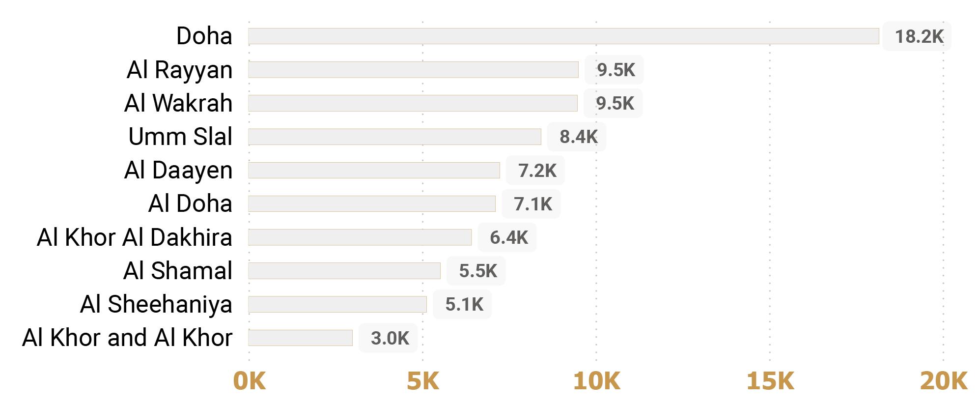Select the 8.4K data label
Image resolution: width=979 pixels, height=405 pixels.
pyautogui.click(x=578, y=137)
